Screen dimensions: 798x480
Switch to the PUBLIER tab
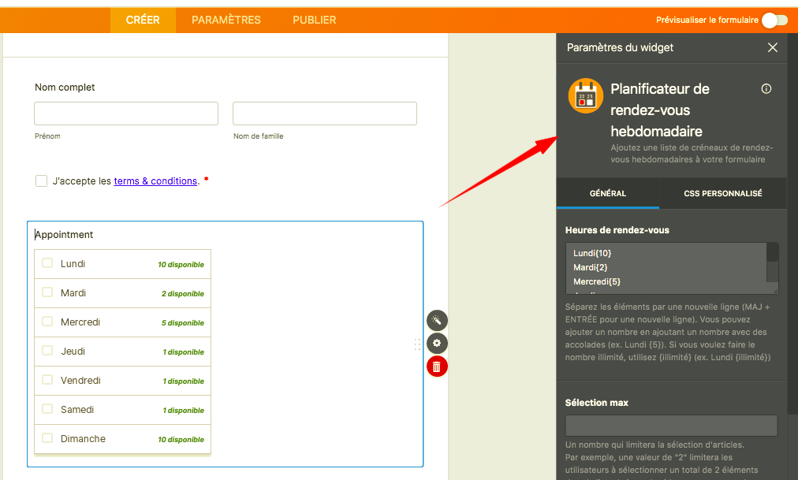pos(314,20)
